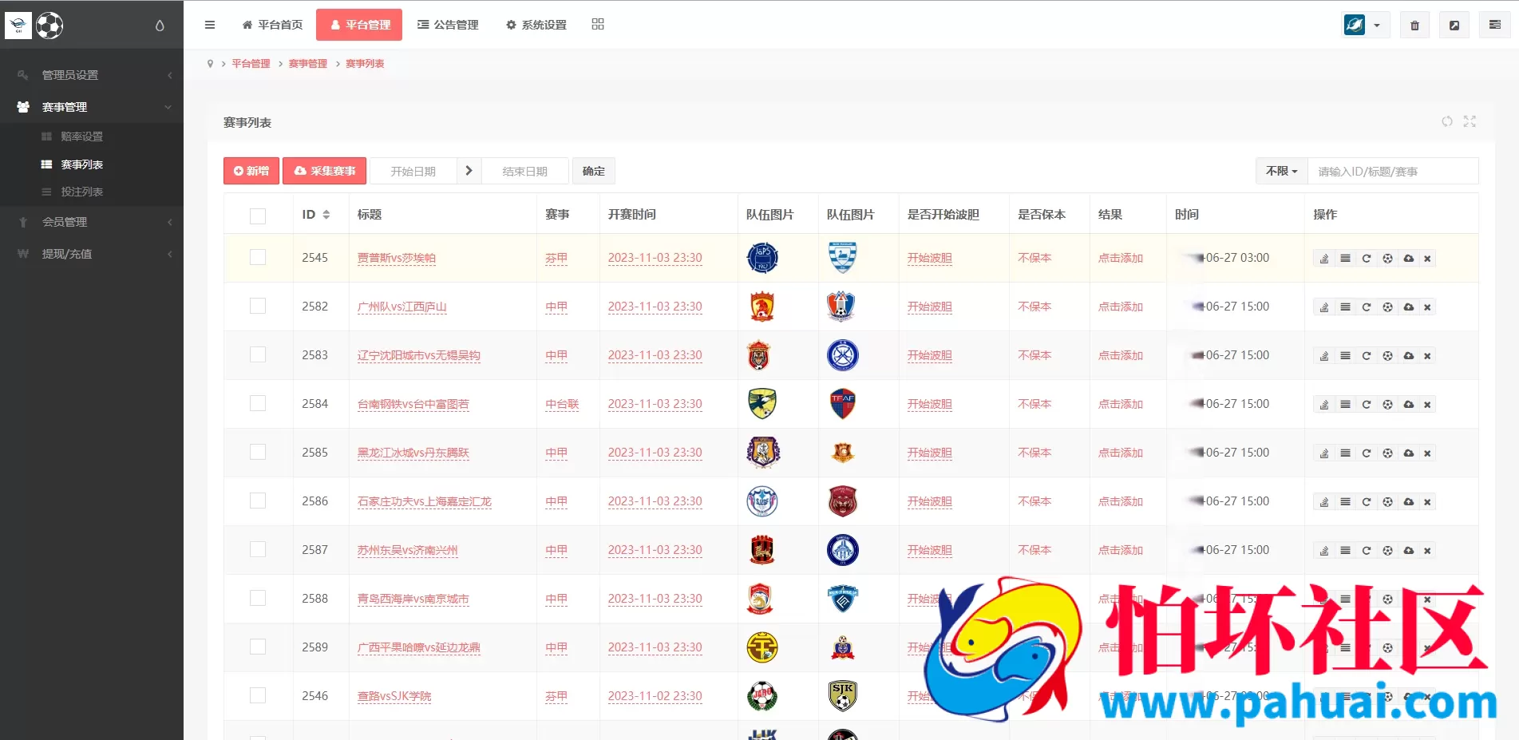The image size is (1519, 740).
Task: Click the 确定 filter button
Action: point(594,171)
